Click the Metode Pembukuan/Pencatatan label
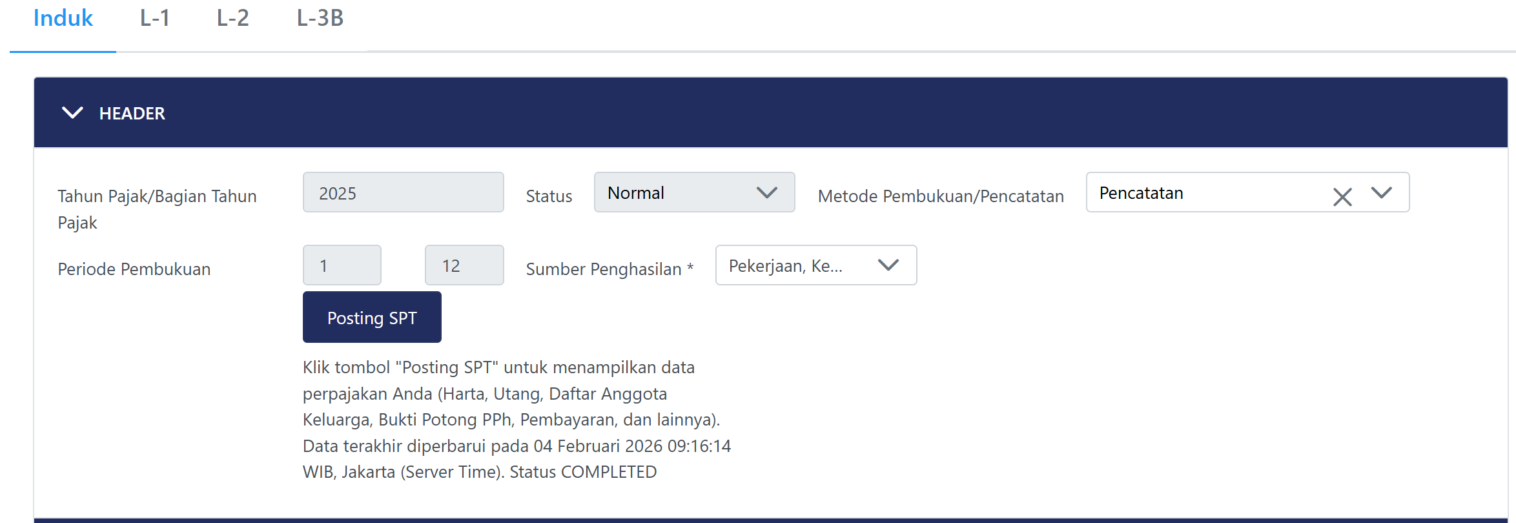 pos(941,196)
